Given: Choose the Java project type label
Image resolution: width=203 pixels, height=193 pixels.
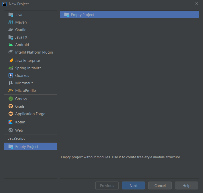Looking at the screenshot, I should point(19,15).
